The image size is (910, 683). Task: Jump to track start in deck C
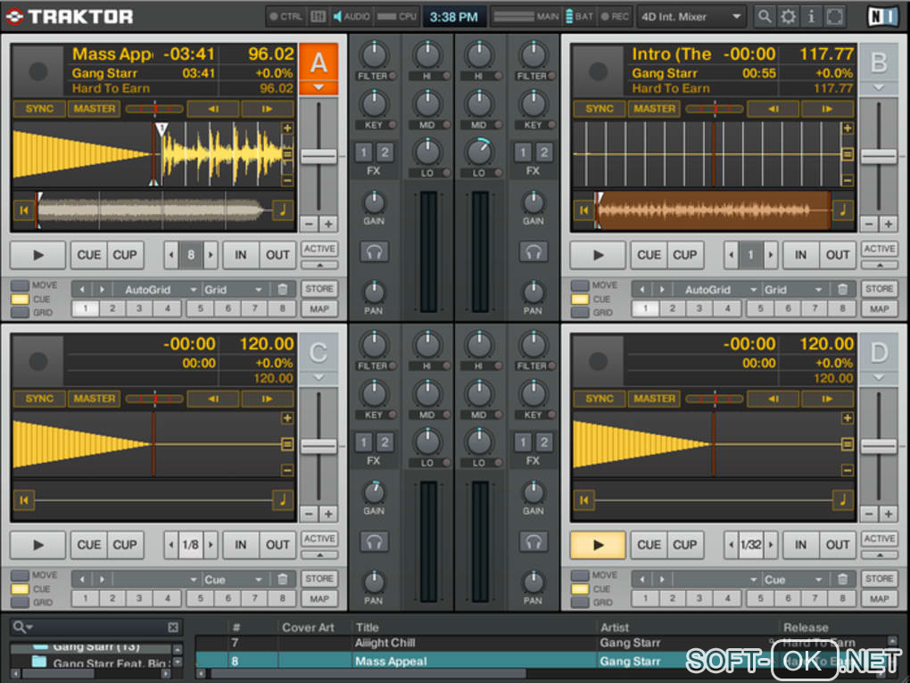coord(24,500)
